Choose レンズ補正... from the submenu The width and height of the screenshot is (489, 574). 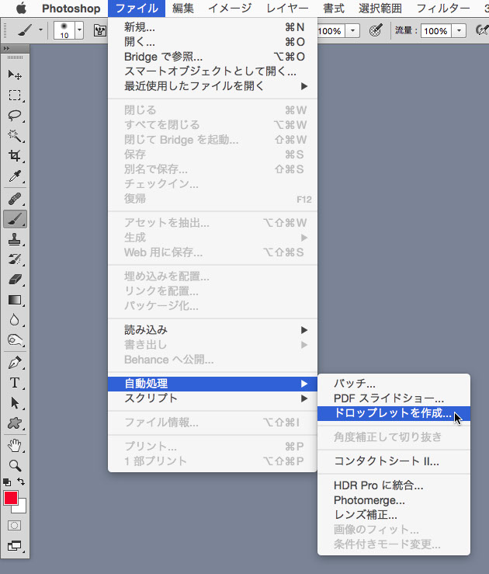(394, 515)
